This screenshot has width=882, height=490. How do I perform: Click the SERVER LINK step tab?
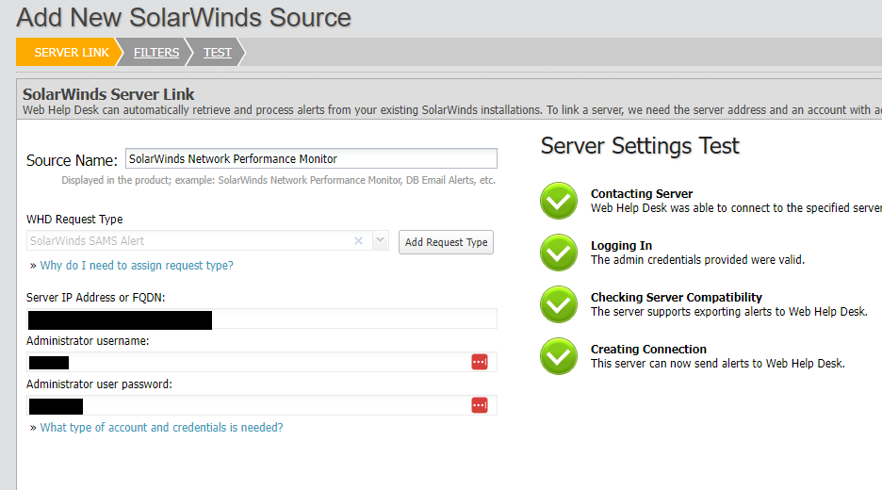(x=68, y=53)
